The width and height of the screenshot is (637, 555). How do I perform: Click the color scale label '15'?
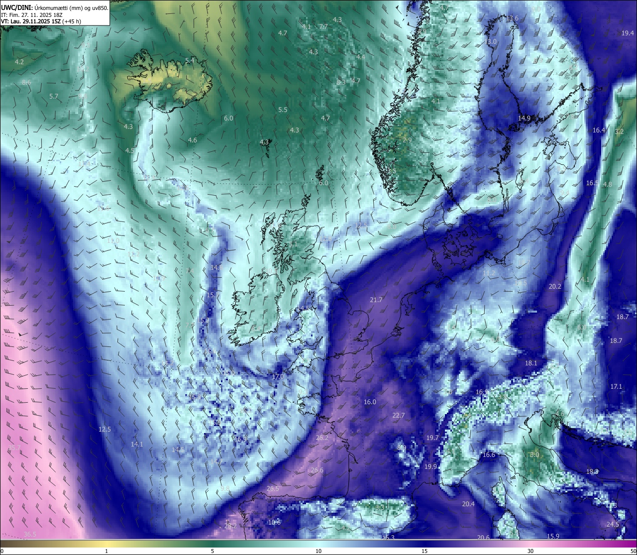425,551
